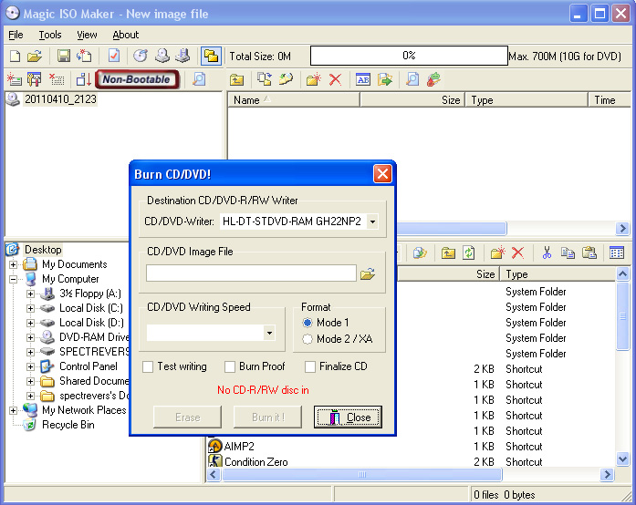Click the Burn CD/DVD disc icon

[141, 56]
